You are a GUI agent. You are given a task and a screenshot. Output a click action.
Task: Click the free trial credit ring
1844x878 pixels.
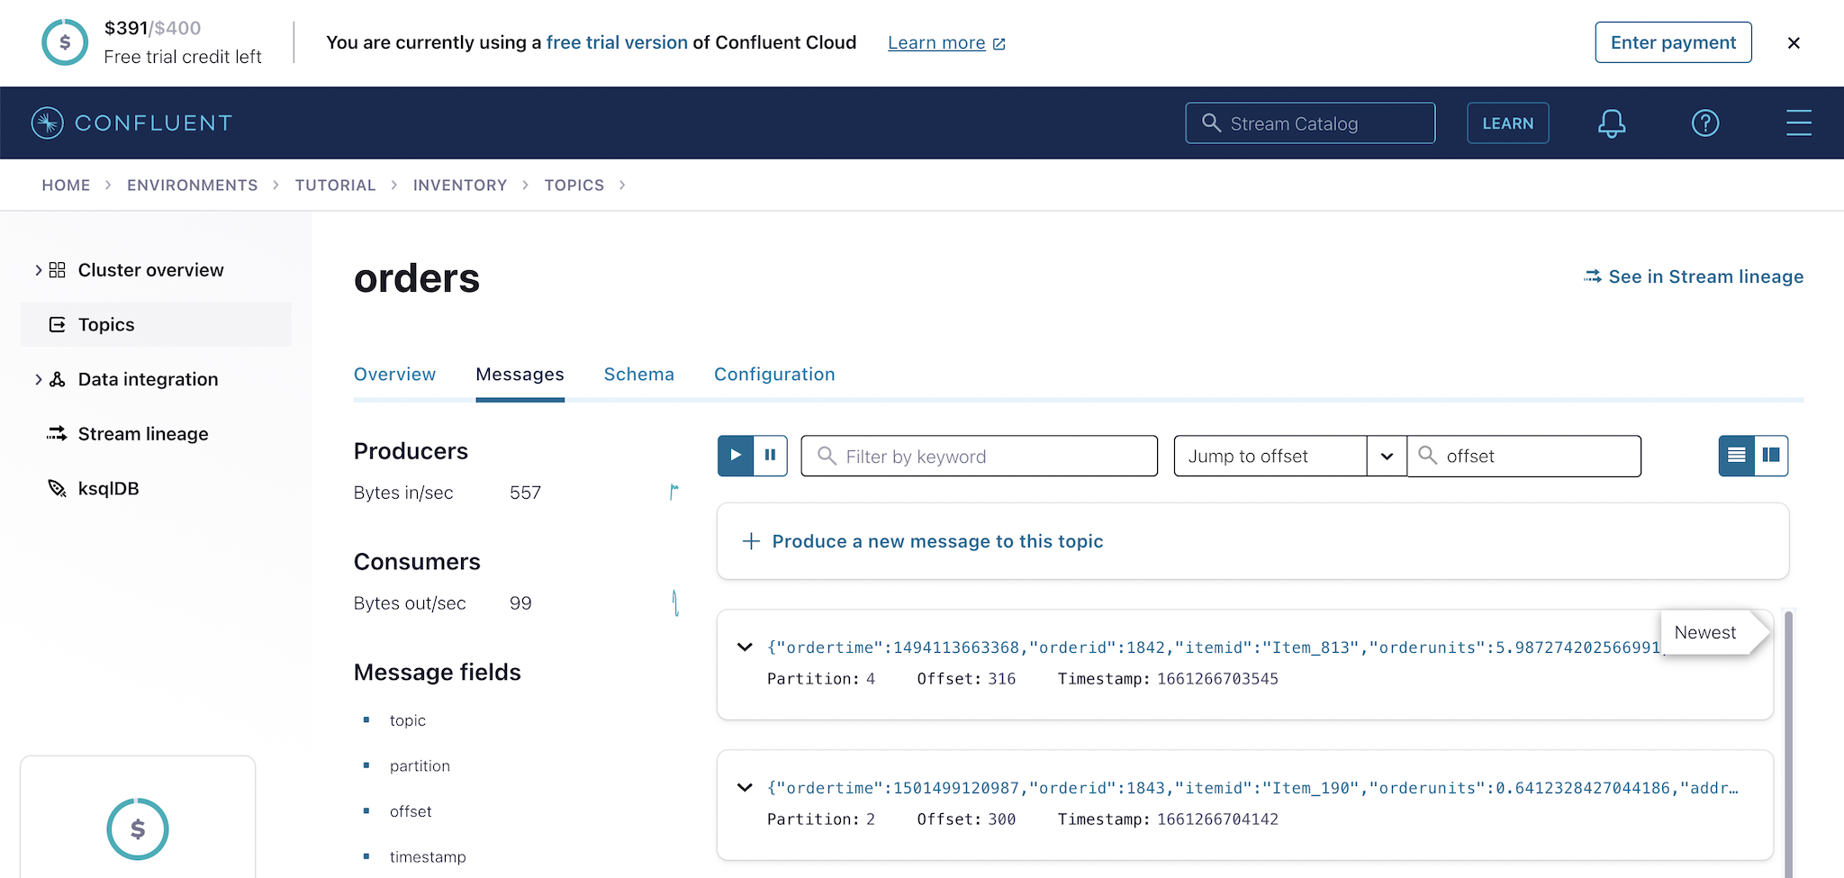click(x=64, y=41)
